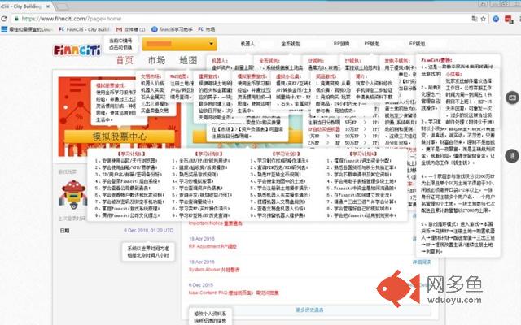Open the Finnciti学习助手 bookmark
Screen dimensions: 521x325
[172, 29]
